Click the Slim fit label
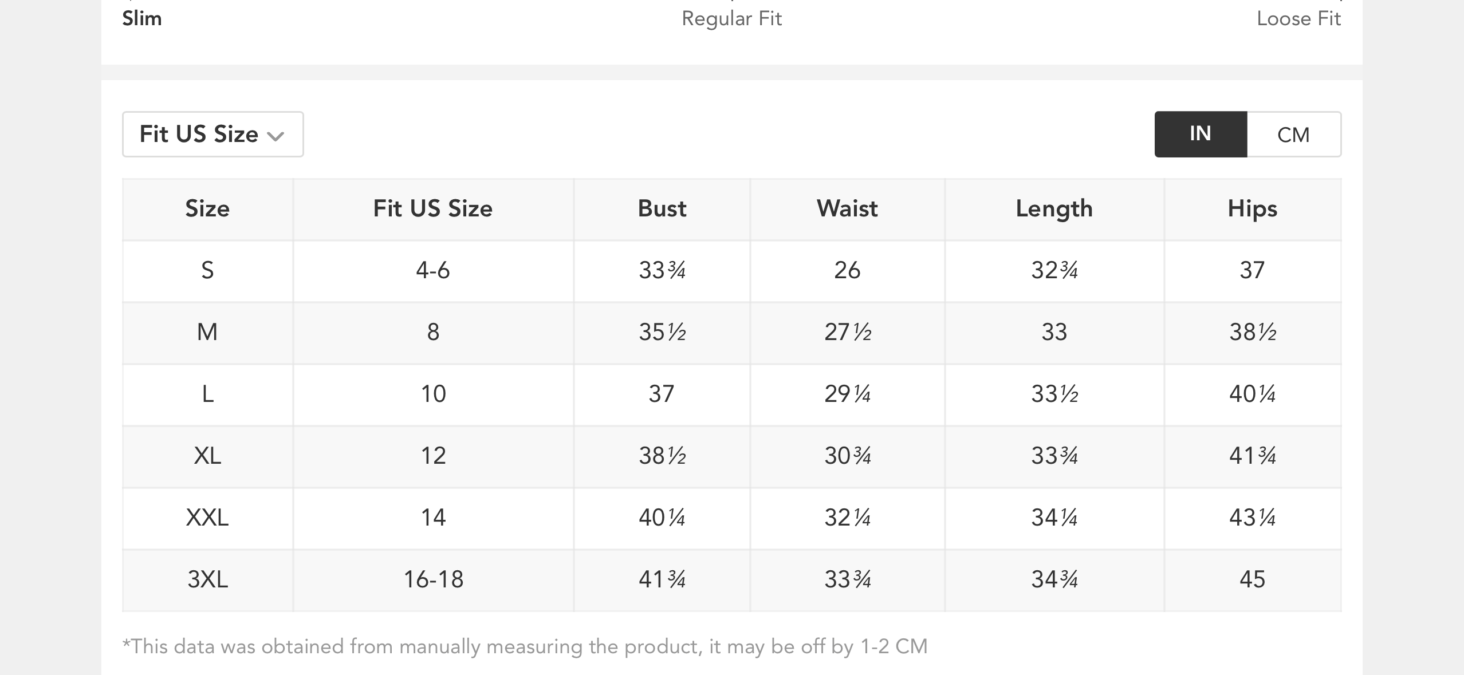 click(x=142, y=19)
